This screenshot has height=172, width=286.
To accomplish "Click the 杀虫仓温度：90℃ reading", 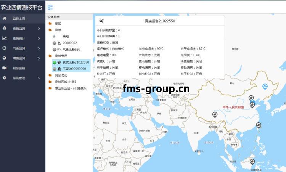I will click(151, 49).
